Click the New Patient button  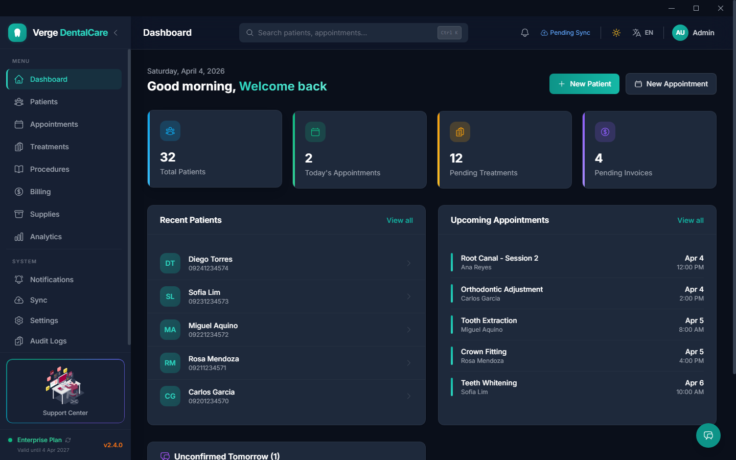pos(584,84)
